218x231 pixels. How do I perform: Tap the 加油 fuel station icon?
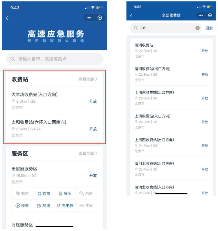tap(44, 205)
